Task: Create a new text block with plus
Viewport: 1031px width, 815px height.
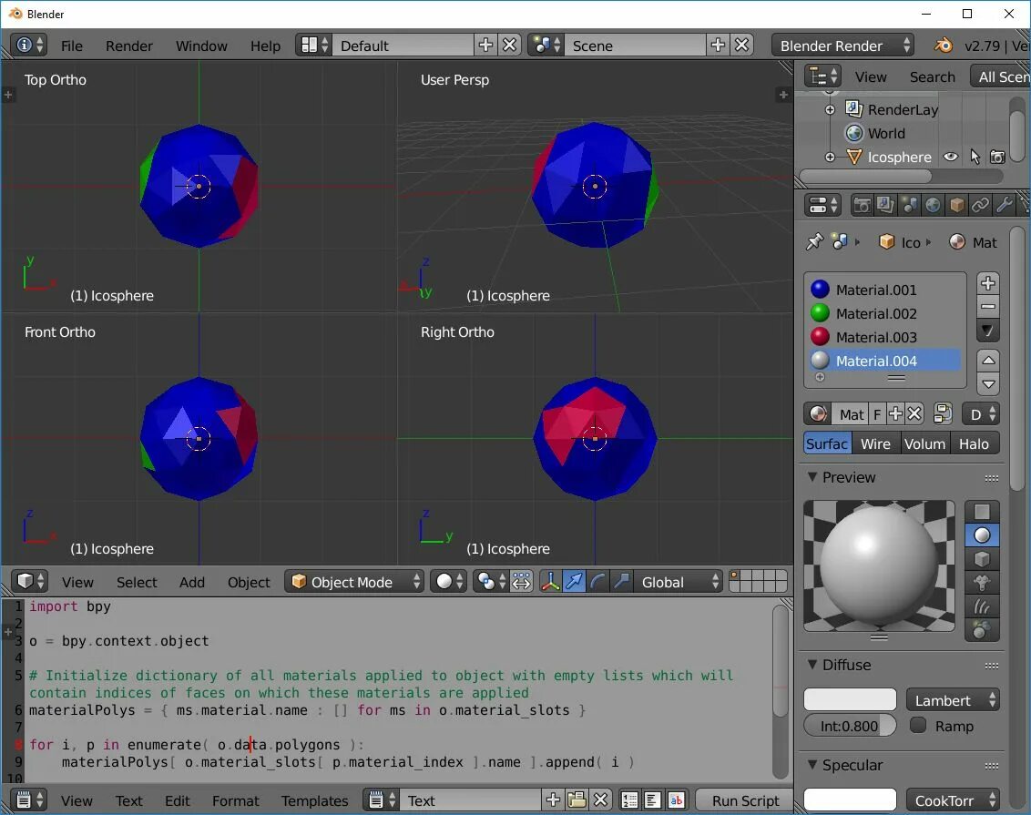Action: point(553,800)
